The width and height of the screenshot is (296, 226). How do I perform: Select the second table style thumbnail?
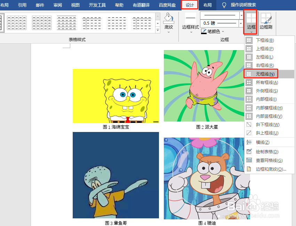pyautogui.click(x=42, y=23)
